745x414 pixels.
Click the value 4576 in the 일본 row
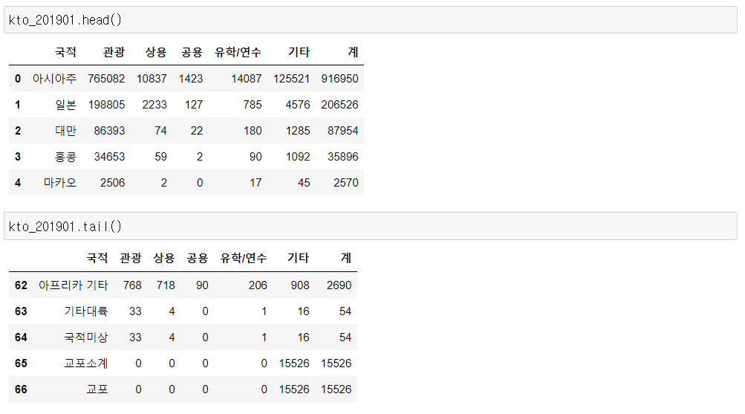[x=297, y=105]
